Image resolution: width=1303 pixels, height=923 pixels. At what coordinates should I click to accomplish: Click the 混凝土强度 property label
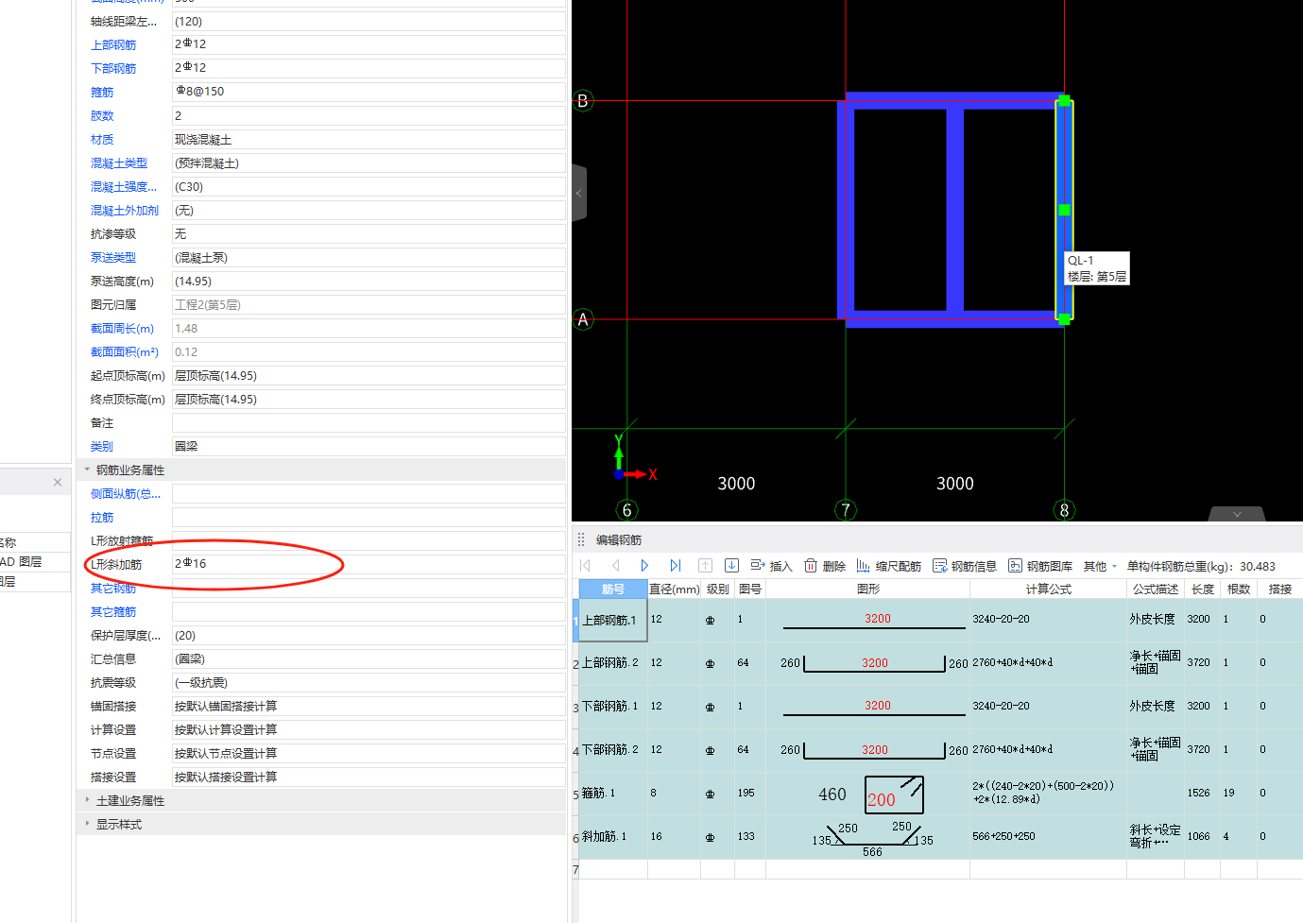tap(124, 187)
